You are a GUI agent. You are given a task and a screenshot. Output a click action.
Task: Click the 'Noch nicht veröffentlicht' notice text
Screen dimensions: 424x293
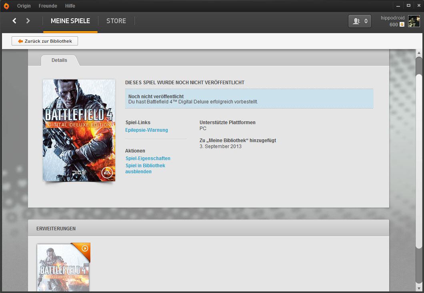tap(156, 96)
